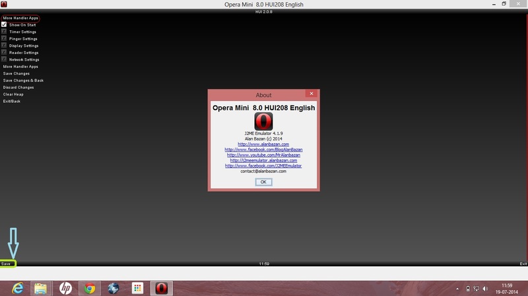Open the Timer Settings icon
The width and height of the screenshot is (528, 296).
(4, 31)
